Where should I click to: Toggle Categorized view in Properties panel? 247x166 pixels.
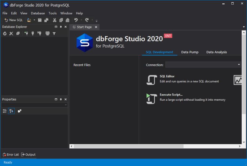[x=5, y=111]
